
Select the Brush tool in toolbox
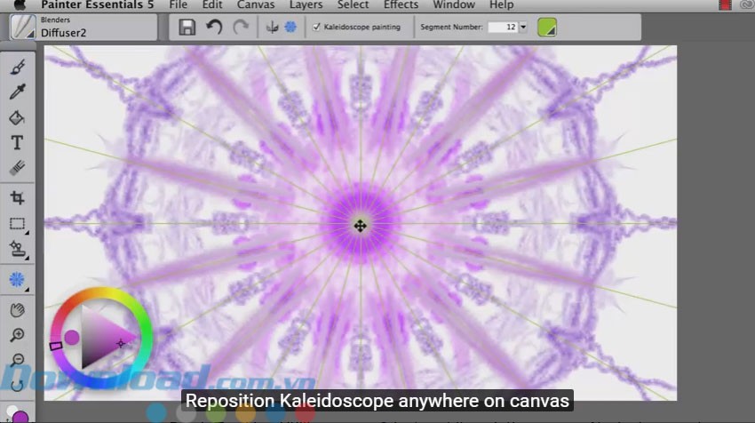[17, 68]
